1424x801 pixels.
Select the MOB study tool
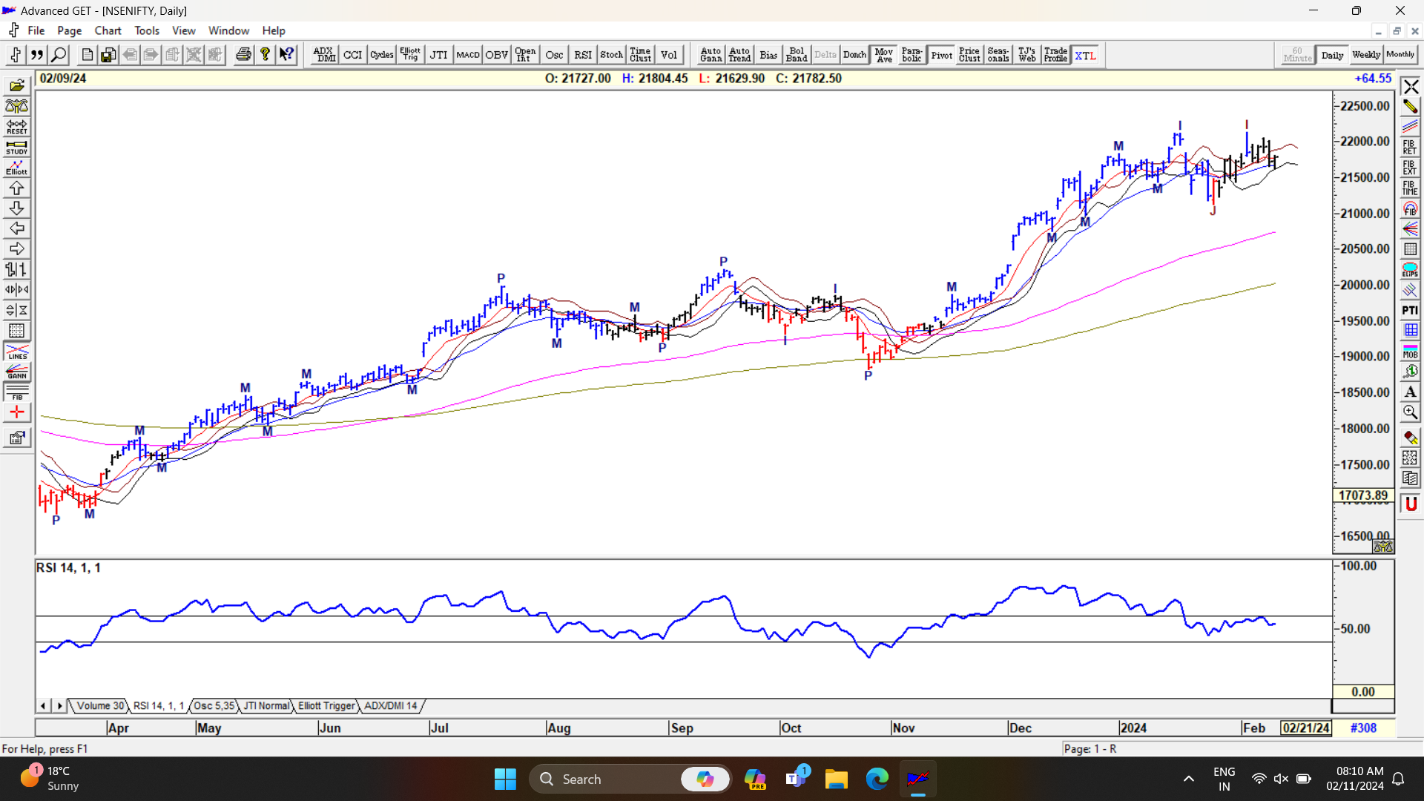click(x=1410, y=352)
